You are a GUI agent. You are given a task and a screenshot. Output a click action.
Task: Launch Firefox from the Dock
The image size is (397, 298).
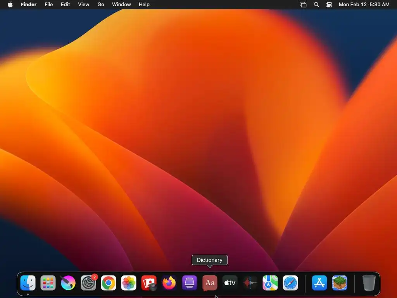[x=169, y=283]
